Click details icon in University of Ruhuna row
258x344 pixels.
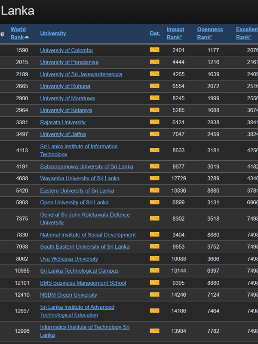(154, 86)
